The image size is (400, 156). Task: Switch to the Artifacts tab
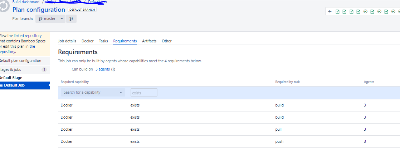pyautogui.click(x=149, y=41)
